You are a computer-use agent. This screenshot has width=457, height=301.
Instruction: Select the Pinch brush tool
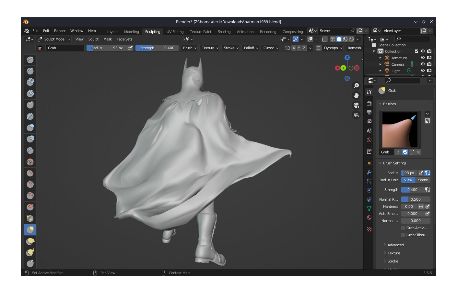point(30,218)
